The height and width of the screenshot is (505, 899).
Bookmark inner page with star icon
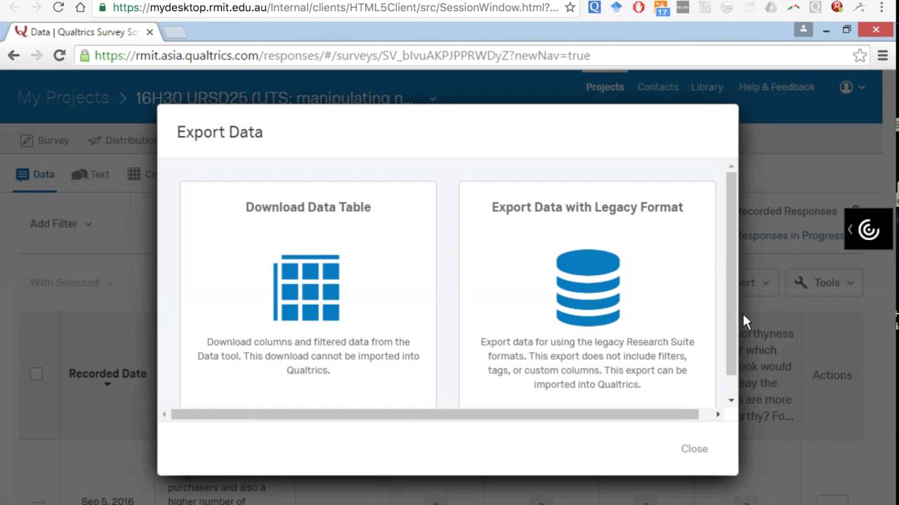click(x=860, y=55)
